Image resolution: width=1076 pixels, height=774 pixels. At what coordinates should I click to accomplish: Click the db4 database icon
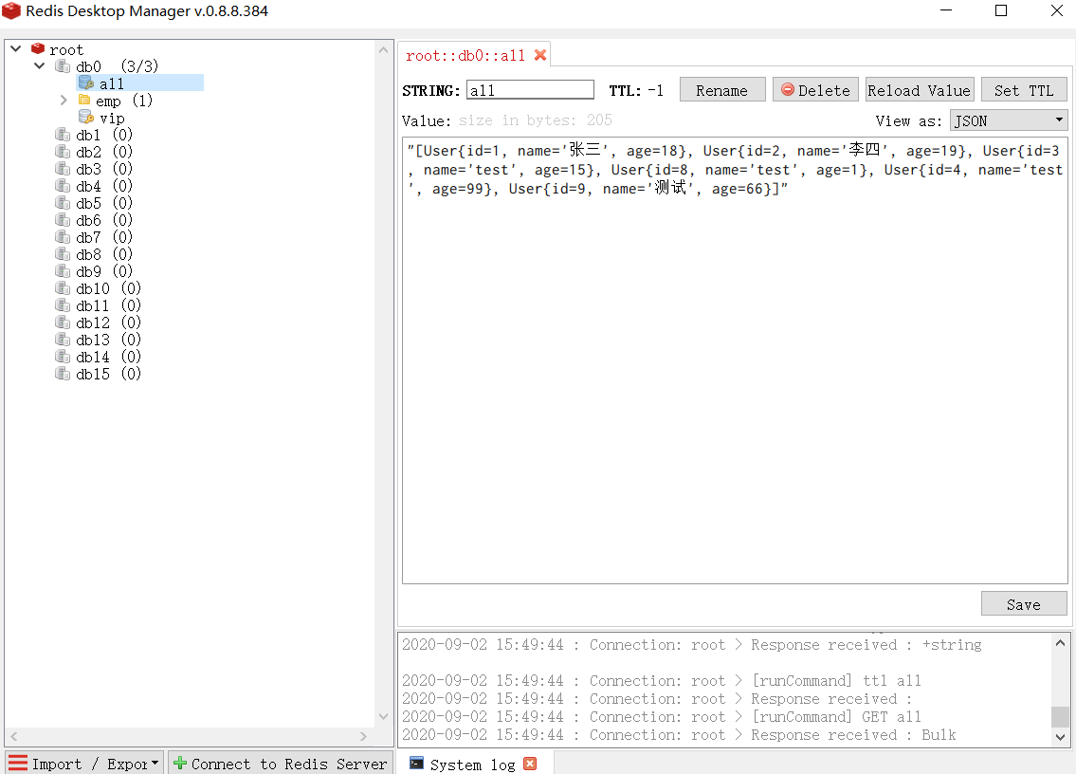(63, 185)
